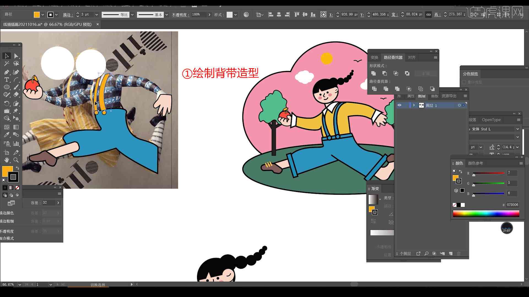Select the Eraser tool
This screenshot has height=297, width=529.
pos(16,95)
